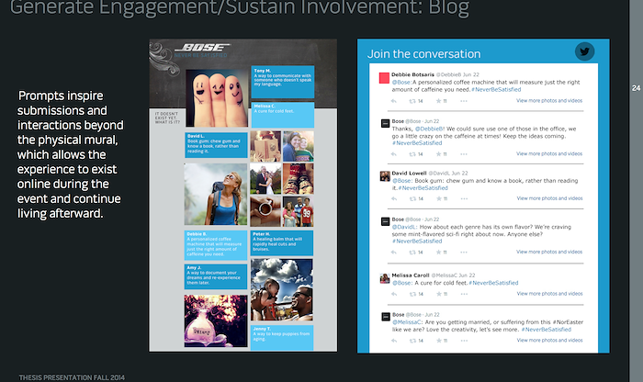Favorite Debbie Botsaris's tweet with the star
The image size is (643, 382).
click(438, 101)
